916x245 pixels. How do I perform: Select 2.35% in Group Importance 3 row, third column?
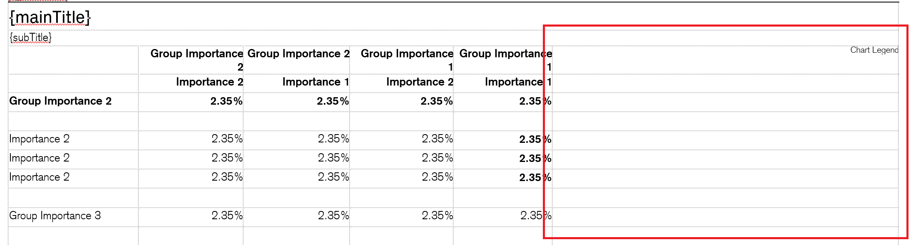pos(437,216)
